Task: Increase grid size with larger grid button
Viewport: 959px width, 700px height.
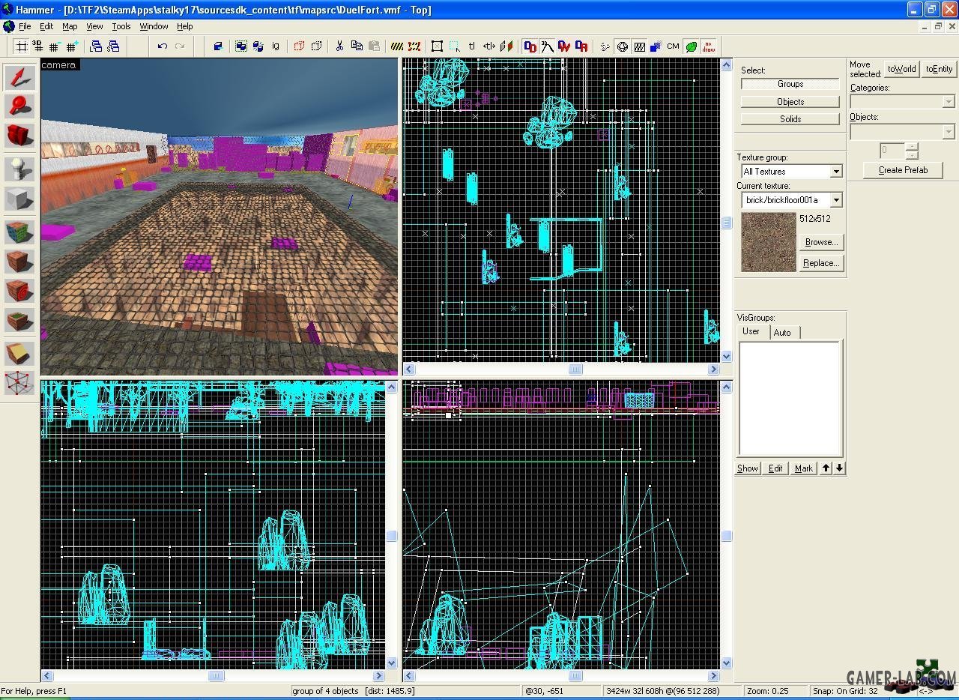Action: (x=71, y=46)
